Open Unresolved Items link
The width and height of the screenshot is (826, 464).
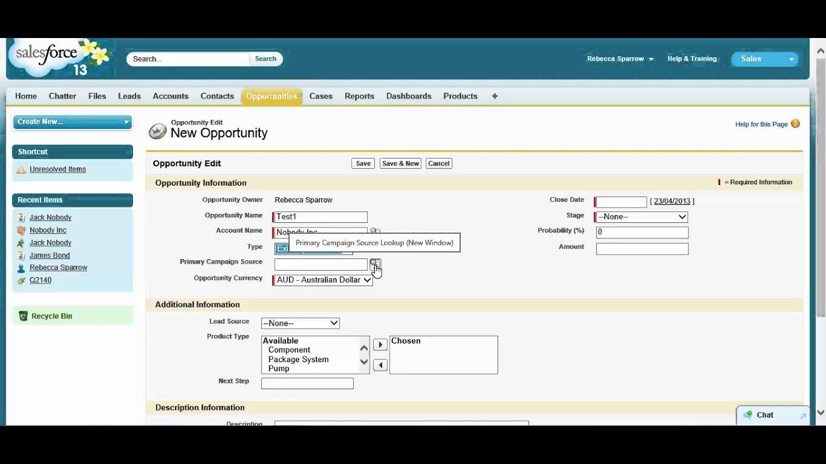(57, 169)
